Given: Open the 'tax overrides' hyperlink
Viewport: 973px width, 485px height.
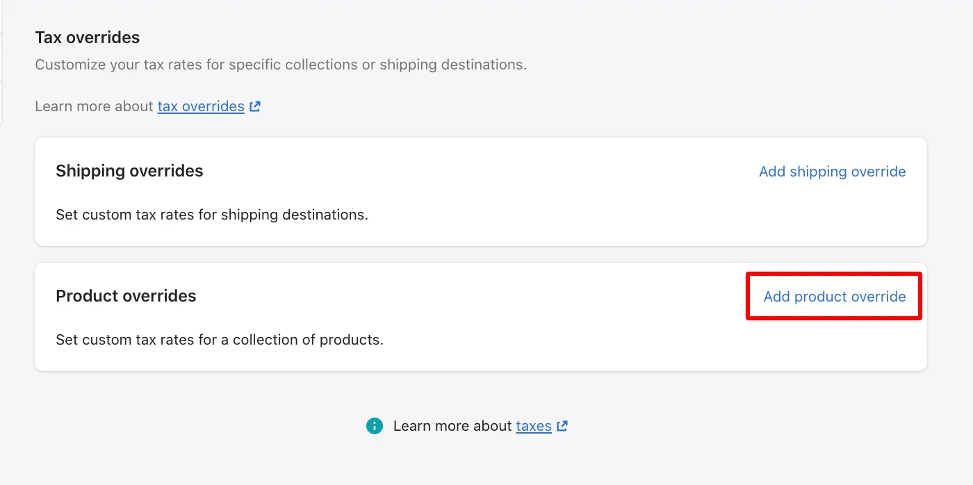Looking at the screenshot, I should [x=201, y=106].
